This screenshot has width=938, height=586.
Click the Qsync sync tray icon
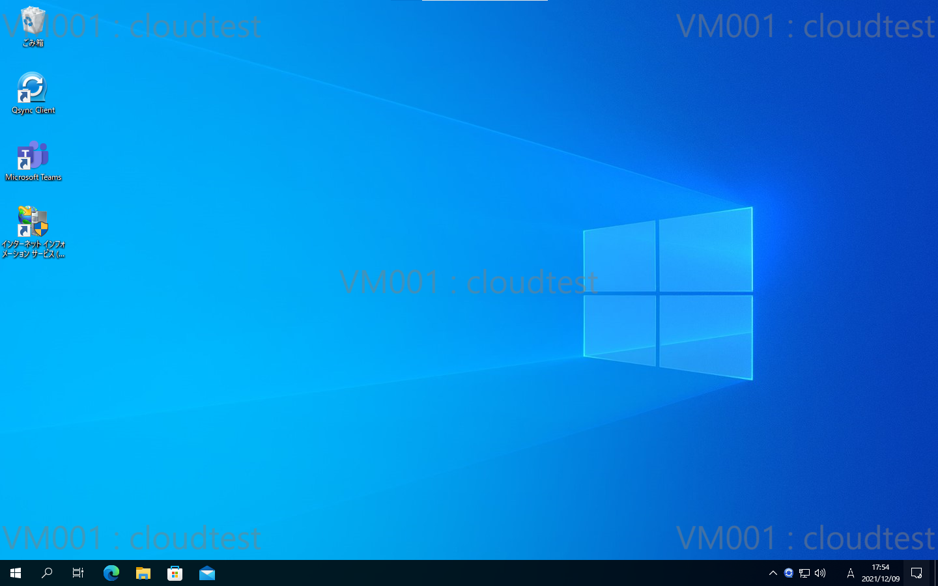tap(789, 573)
